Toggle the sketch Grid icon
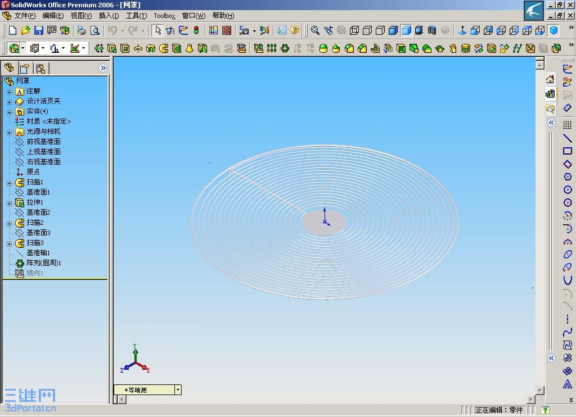 pyautogui.click(x=568, y=125)
